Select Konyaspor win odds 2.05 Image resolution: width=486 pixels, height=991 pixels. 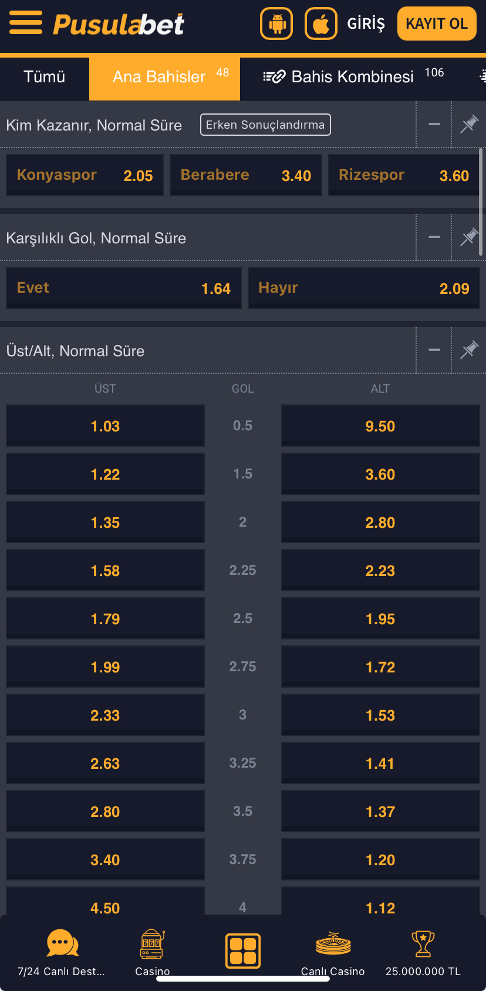(x=85, y=175)
